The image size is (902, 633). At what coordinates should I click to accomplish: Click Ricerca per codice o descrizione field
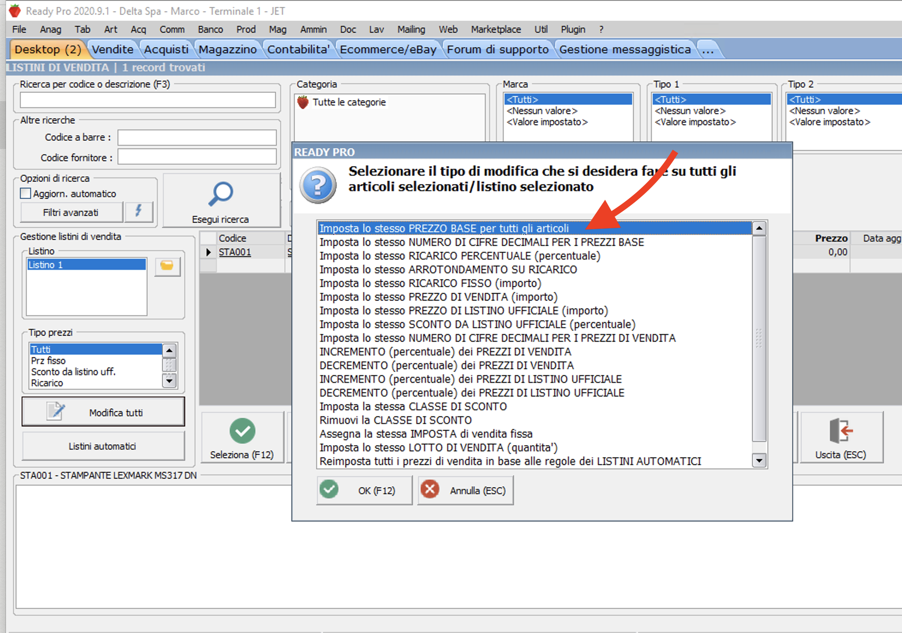[x=148, y=100]
